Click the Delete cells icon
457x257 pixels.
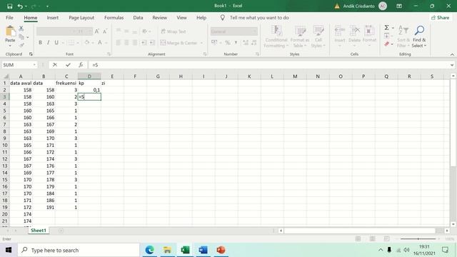click(354, 31)
